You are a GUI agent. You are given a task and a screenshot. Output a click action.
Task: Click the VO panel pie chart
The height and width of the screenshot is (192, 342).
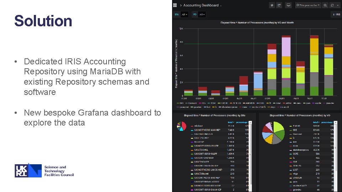point(273,133)
